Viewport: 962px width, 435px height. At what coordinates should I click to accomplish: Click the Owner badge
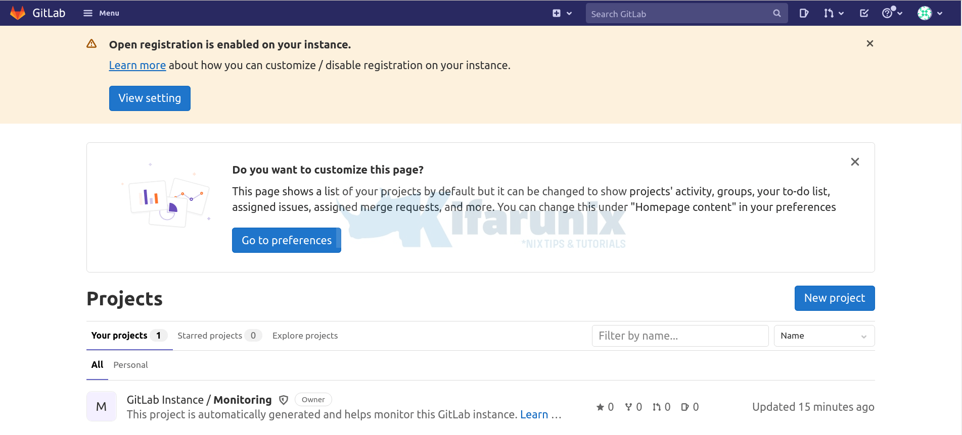tap(313, 400)
